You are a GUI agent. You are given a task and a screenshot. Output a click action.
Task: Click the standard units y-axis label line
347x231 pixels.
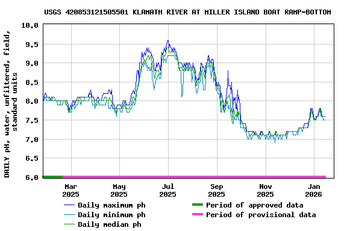tap(14, 102)
